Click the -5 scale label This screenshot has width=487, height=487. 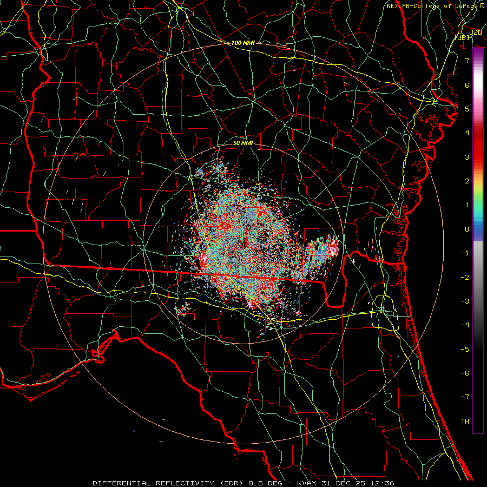[465, 350]
